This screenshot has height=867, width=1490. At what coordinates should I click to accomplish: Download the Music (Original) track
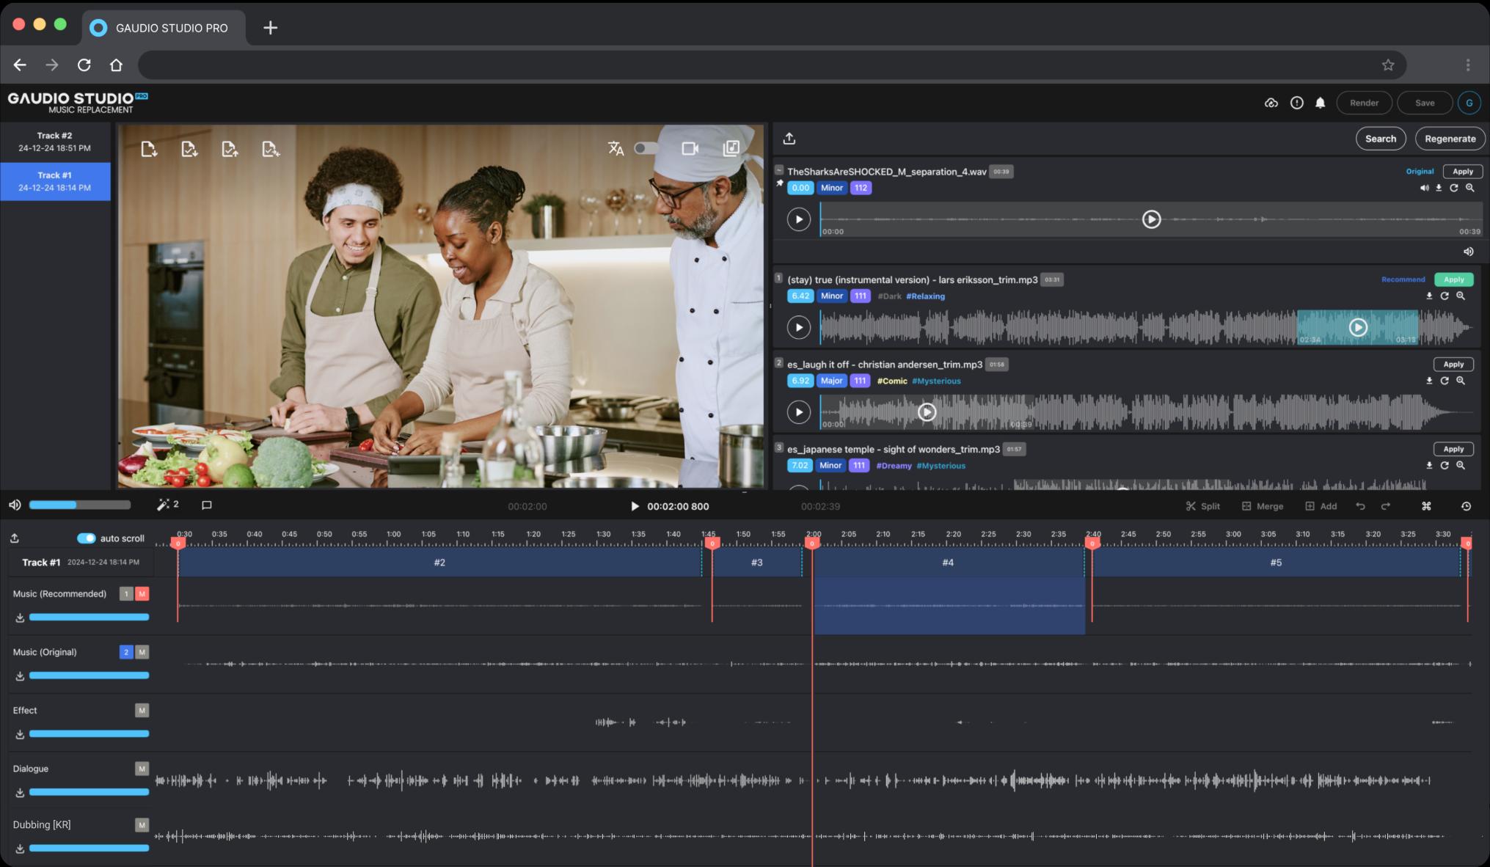coord(20,676)
